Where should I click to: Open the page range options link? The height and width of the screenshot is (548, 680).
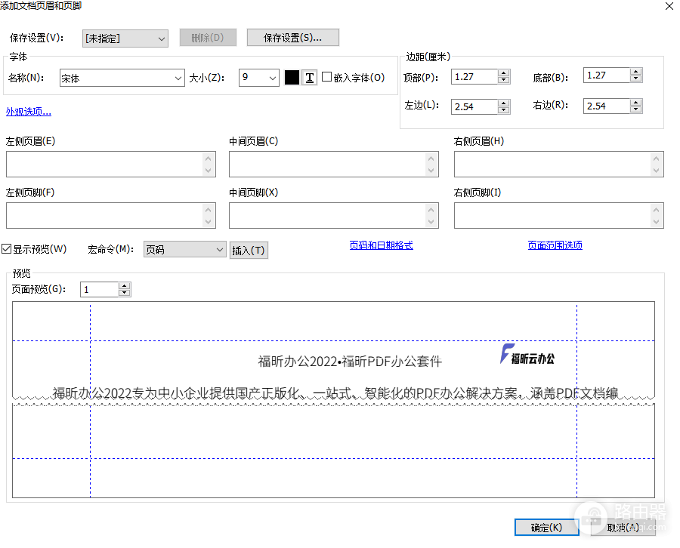click(555, 245)
